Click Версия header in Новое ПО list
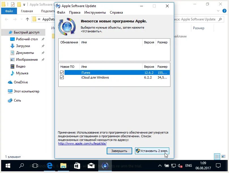229x173 pixels. point(149,67)
